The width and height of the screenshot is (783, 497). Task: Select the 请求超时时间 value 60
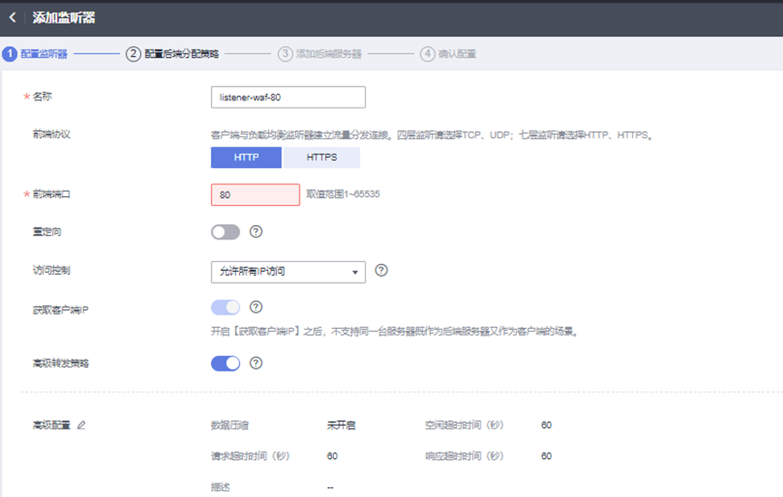coord(332,456)
